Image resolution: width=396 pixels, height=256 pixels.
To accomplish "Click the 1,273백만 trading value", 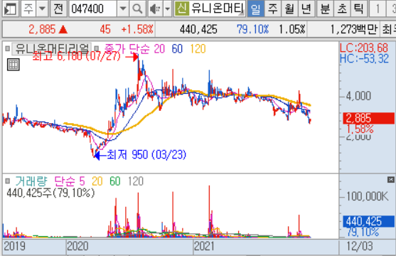I will tap(354, 29).
